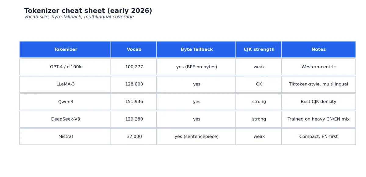Screen dimensions: 366x177
Task: Select the Vocab column header
Action: [134, 49]
